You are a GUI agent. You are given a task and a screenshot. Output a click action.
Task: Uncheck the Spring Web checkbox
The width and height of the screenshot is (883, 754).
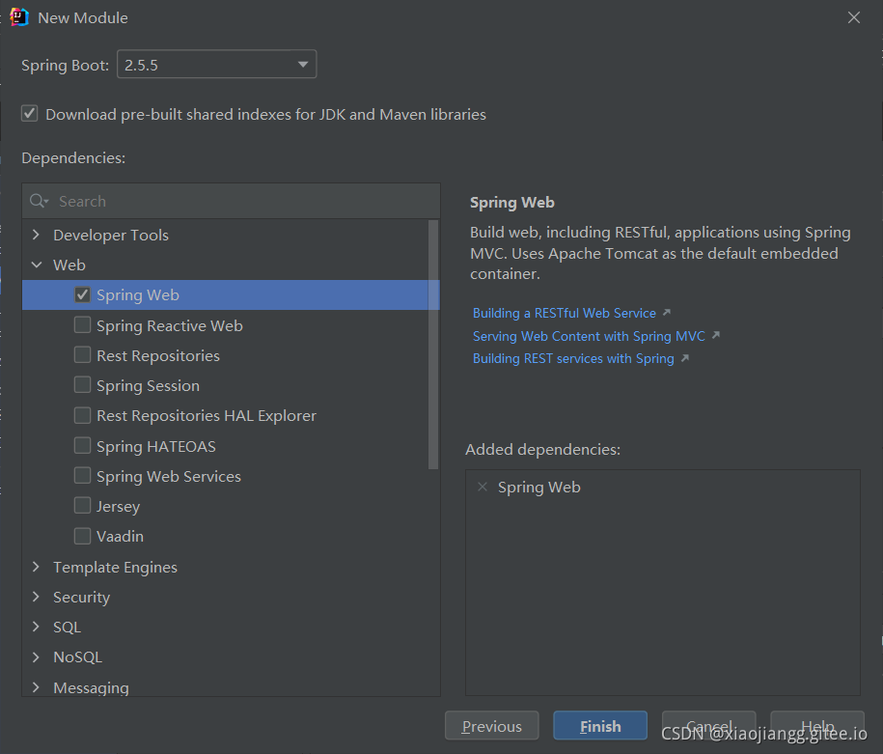pyautogui.click(x=82, y=294)
